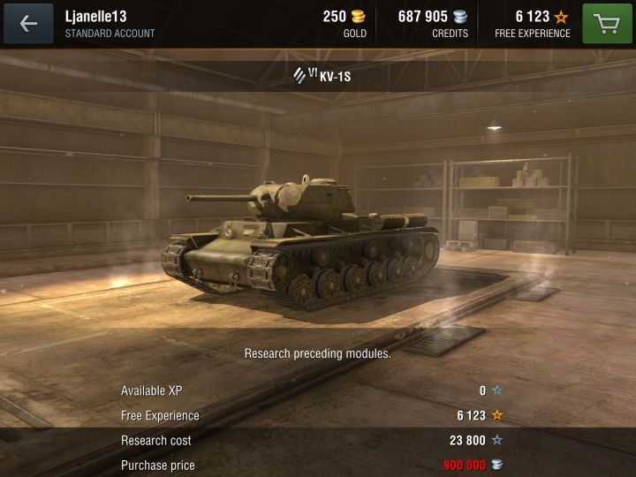Viewport: 636px width, 477px height.
Task: Select the Research cost 23 800 row
Action: [312, 440]
